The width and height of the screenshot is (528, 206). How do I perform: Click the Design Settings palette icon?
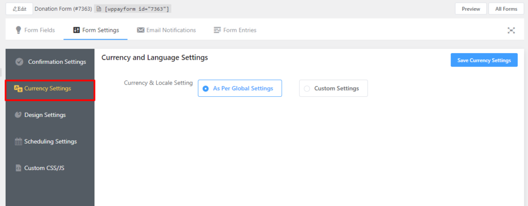(18, 115)
